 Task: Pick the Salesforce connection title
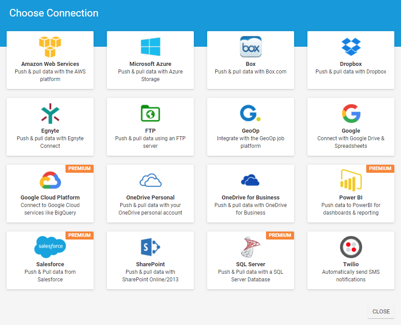(50, 264)
